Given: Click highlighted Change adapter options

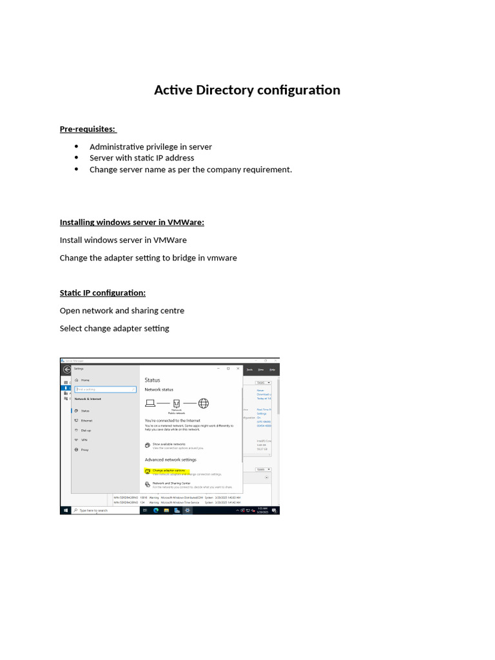Looking at the screenshot, I should pos(168,471).
